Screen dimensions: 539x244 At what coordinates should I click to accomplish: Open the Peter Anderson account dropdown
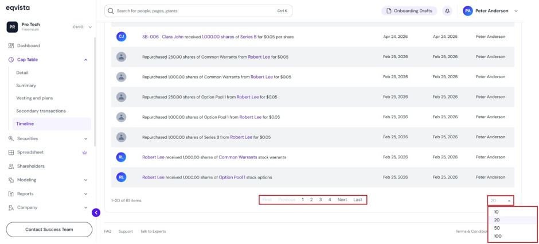click(x=515, y=11)
